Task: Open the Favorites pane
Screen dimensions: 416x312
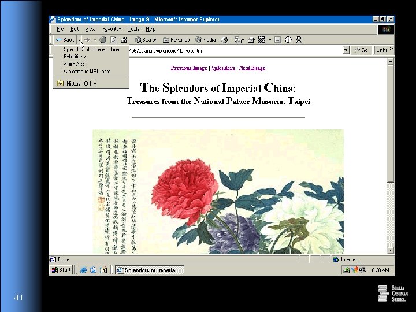Action: (x=176, y=40)
